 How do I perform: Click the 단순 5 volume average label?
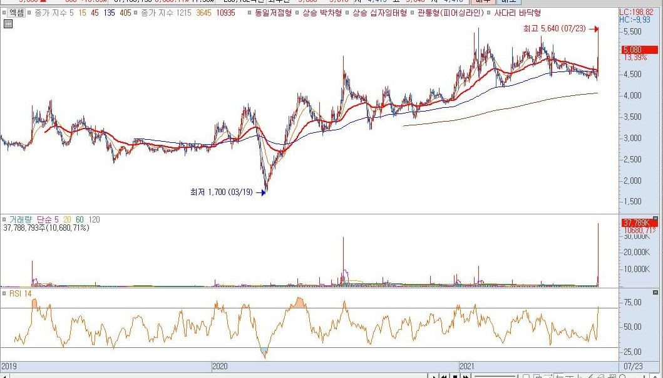48,219
